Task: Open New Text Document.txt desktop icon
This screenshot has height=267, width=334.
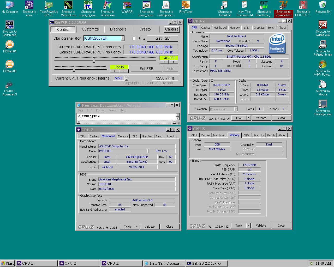Action: point(244,9)
